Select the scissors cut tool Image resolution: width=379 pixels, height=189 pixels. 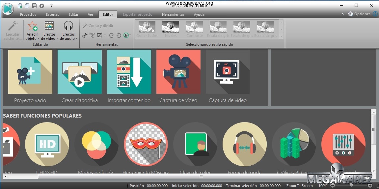[x=85, y=35]
